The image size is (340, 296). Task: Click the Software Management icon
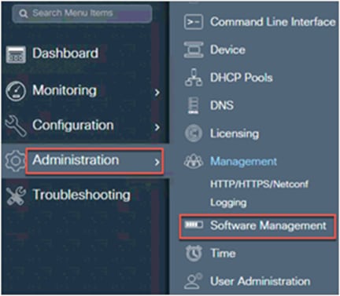(x=194, y=225)
